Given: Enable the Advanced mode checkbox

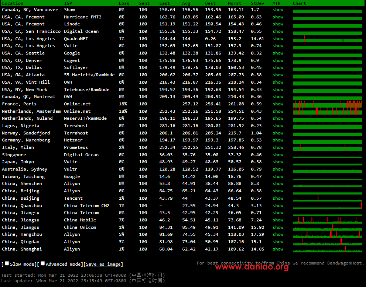Looking at the screenshot, I should [43, 263].
